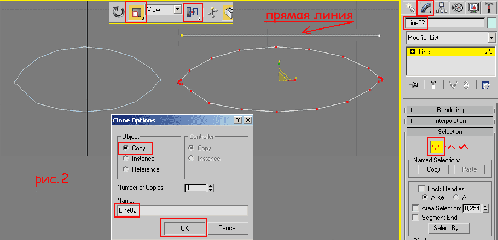
Task: Select Spline sub-object level icon
Action: 464,147
